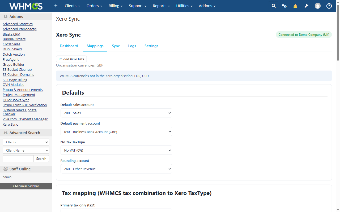Open the Reports menu
The width and height of the screenshot is (340, 212).
(x=161, y=6)
